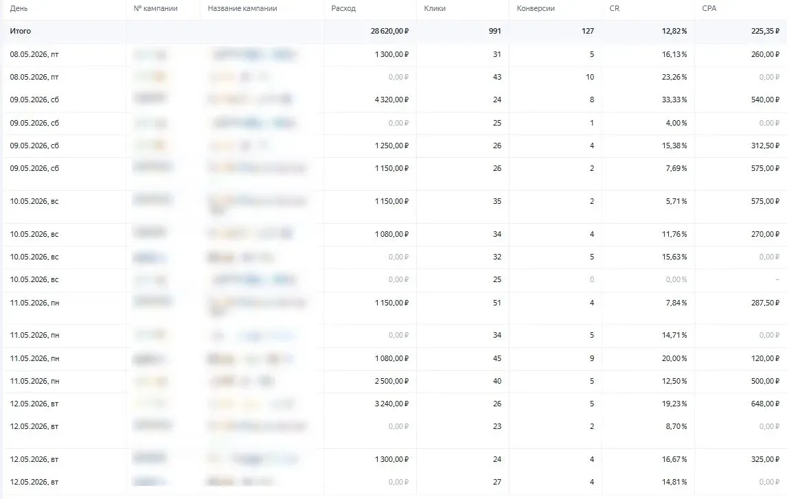This screenshot has width=787, height=499.
Task: Click clicks cell 40
Action: pyautogui.click(x=497, y=381)
